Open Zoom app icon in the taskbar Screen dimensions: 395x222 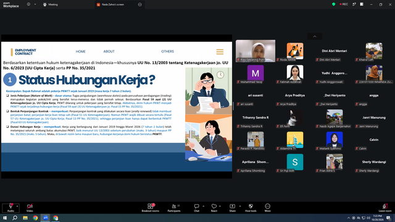(46, 218)
